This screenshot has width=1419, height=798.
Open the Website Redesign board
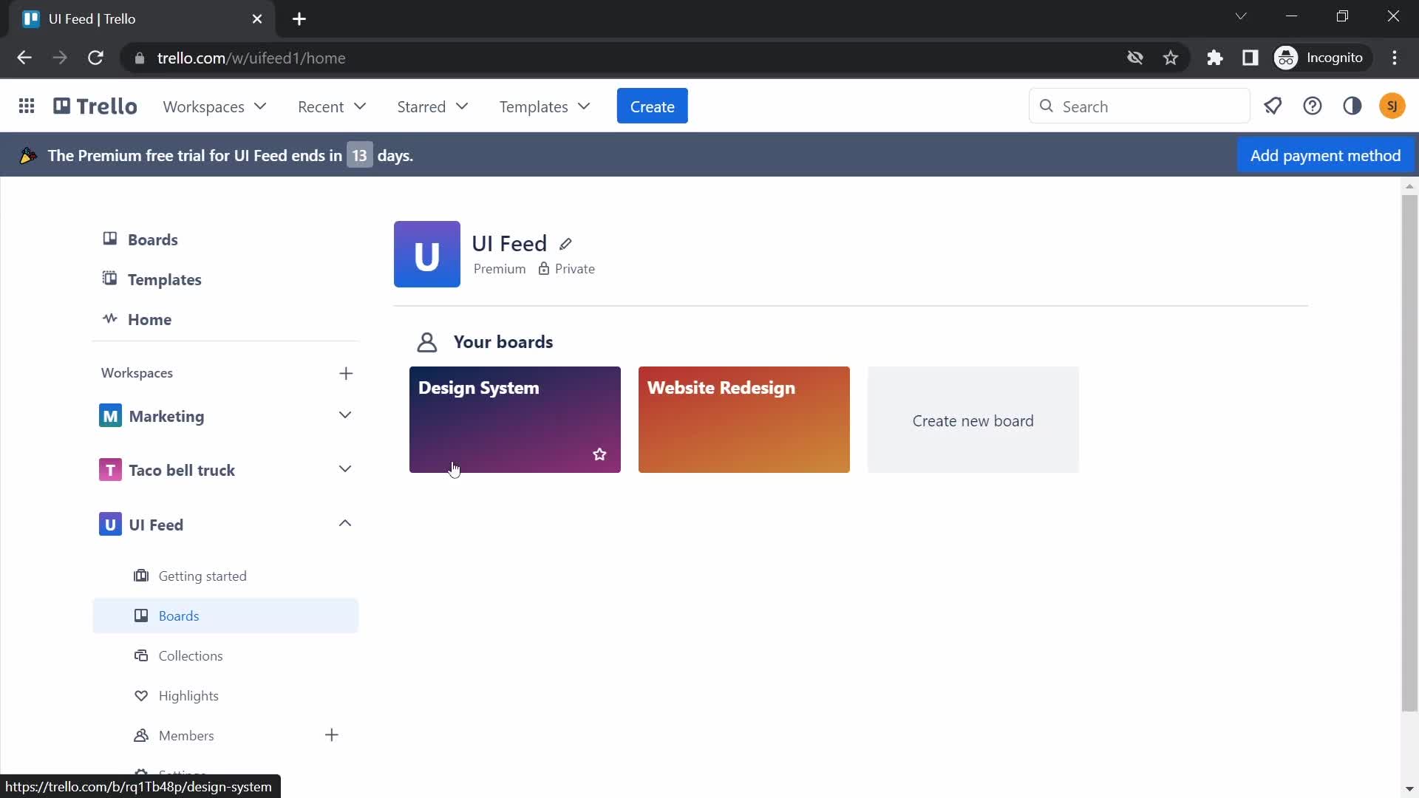744,420
